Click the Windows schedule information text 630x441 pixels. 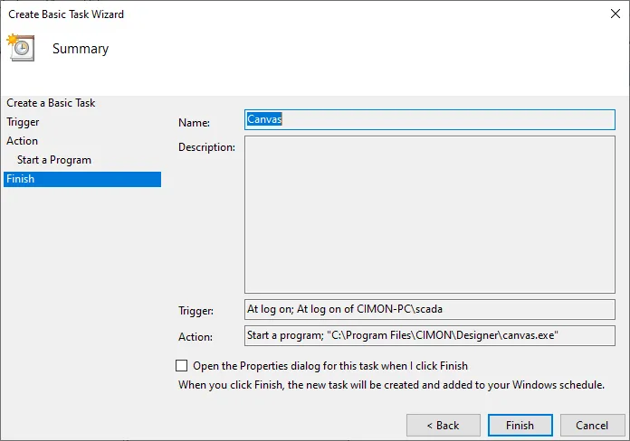pos(391,385)
